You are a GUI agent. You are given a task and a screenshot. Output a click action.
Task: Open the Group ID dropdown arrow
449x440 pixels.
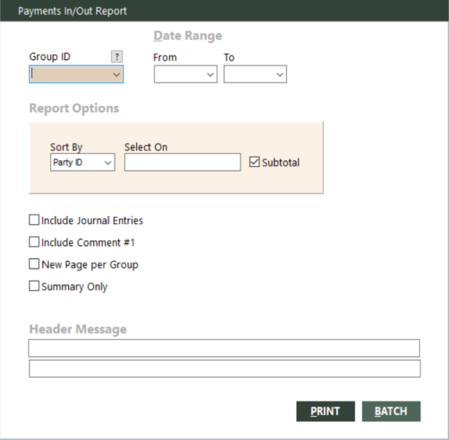116,75
